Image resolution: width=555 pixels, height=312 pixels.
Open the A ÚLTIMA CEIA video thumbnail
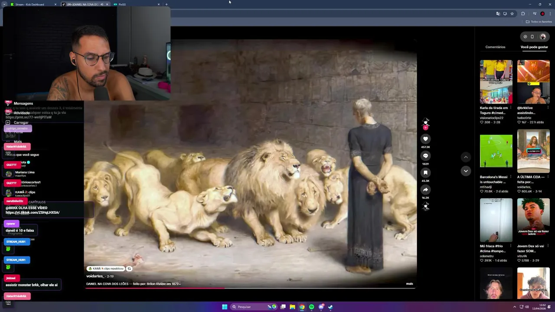pos(533,151)
